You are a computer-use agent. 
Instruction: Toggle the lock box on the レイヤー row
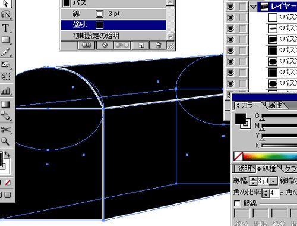coord(242,7)
